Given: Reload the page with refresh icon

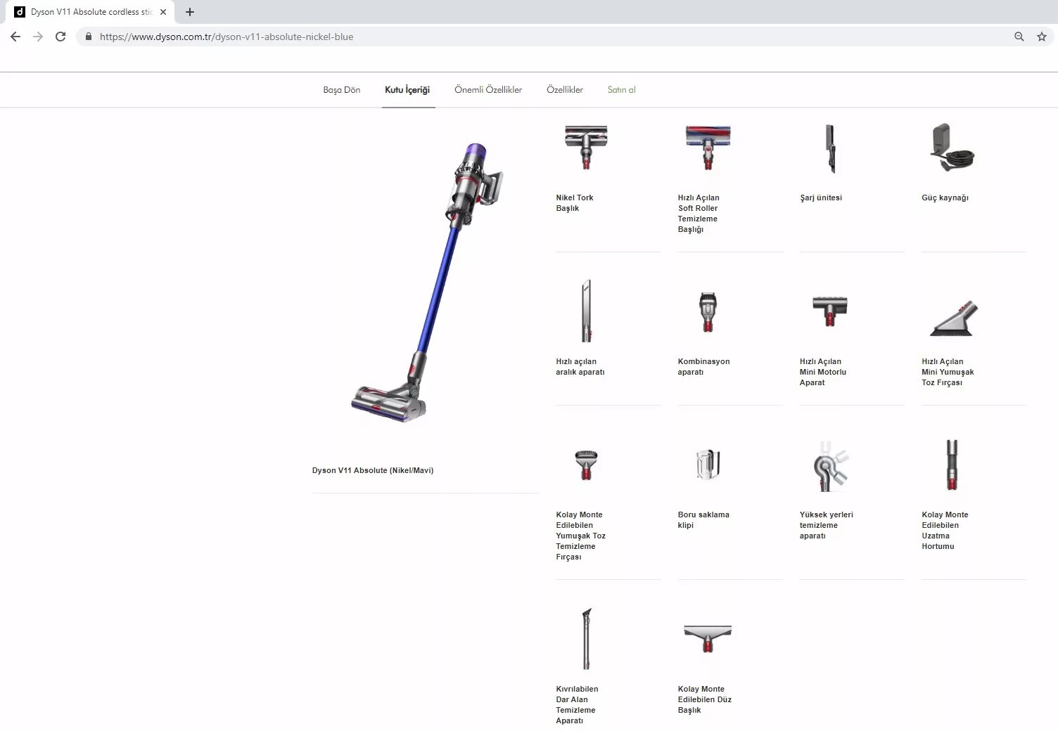Looking at the screenshot, I should point(60,37).
